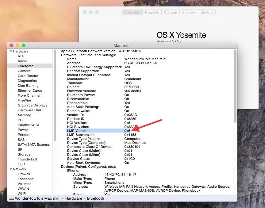Viewport: 265px width, 208px height.
Task: Click Composite Class Of Device value 0x380104
Action: (132, 147)
